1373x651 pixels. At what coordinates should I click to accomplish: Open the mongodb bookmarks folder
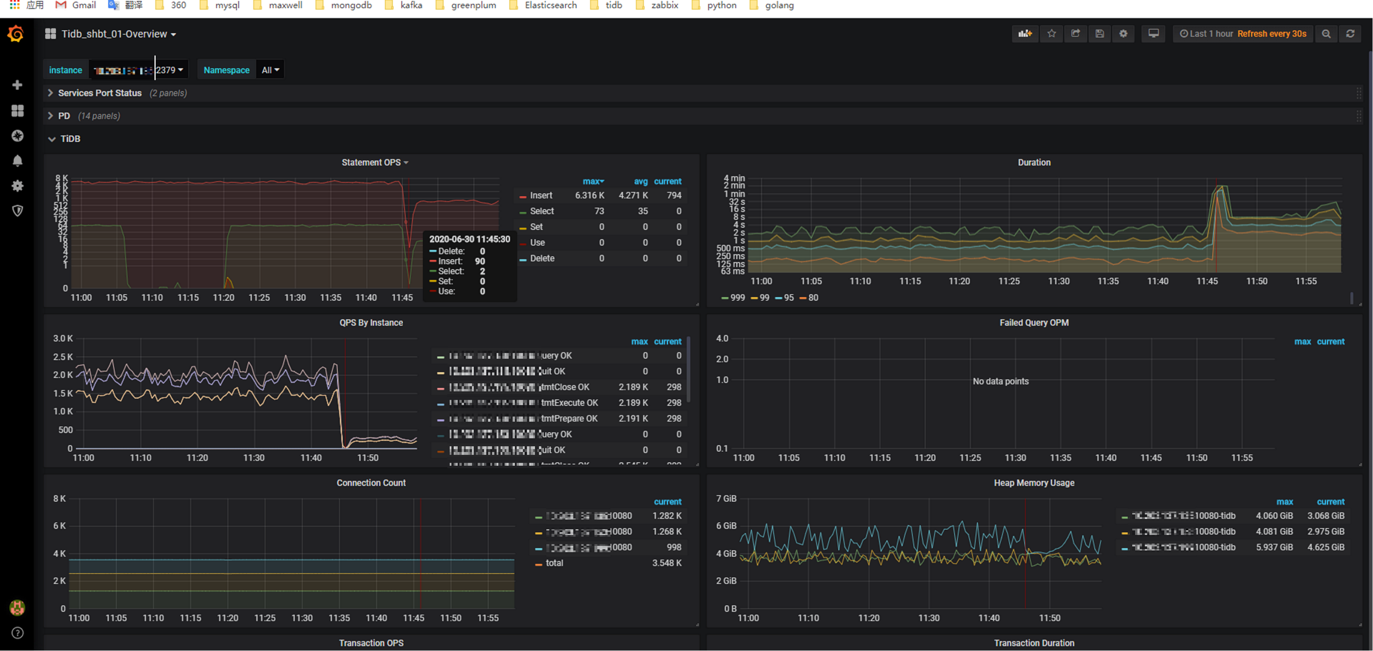(344, 5)
